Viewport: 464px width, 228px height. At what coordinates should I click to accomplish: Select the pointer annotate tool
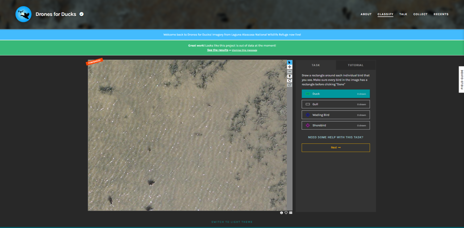290,62
